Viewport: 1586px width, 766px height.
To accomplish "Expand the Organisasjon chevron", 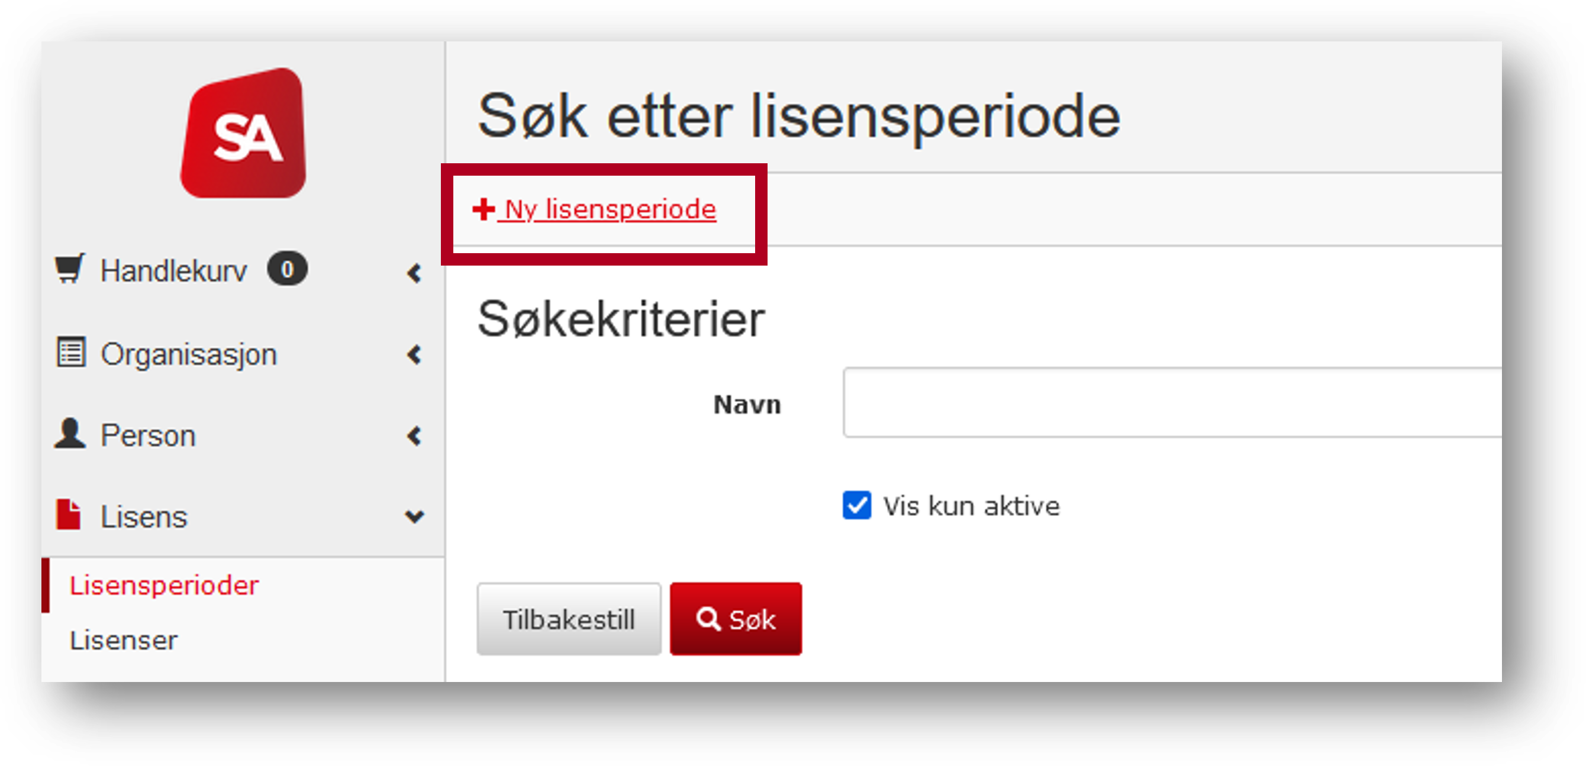I will pyautogui.click(x=415, y=354).
